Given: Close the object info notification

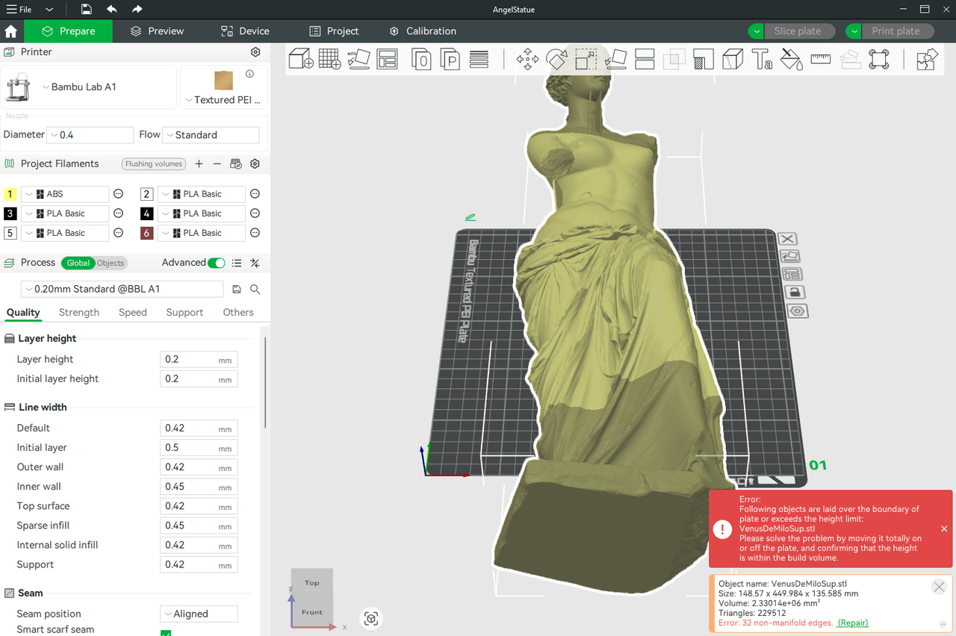Looking at the screenshot, I should coord(940,587).
